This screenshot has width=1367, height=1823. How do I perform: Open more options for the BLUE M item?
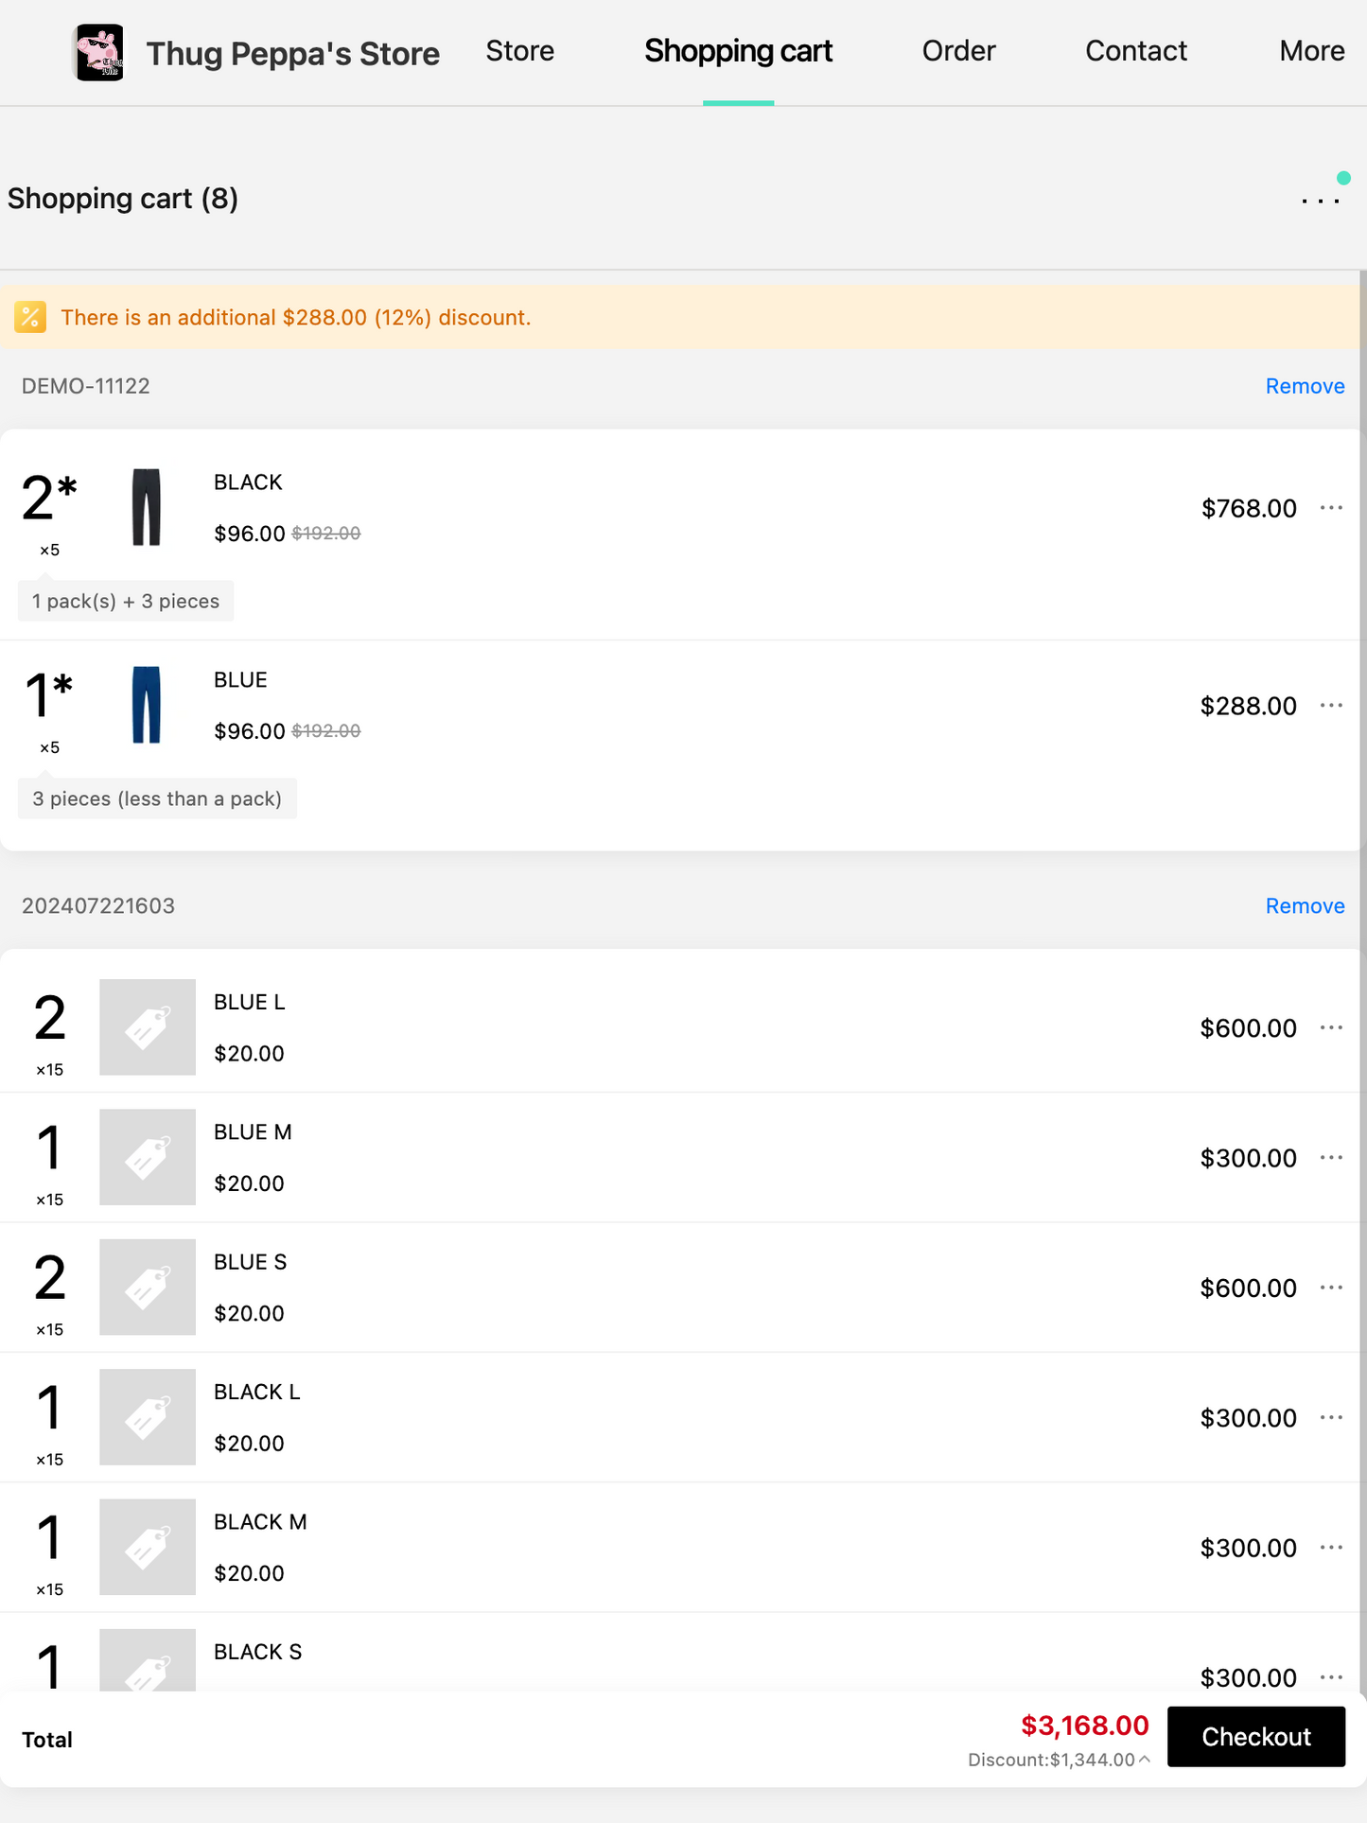click(x=1331, y=1158)
